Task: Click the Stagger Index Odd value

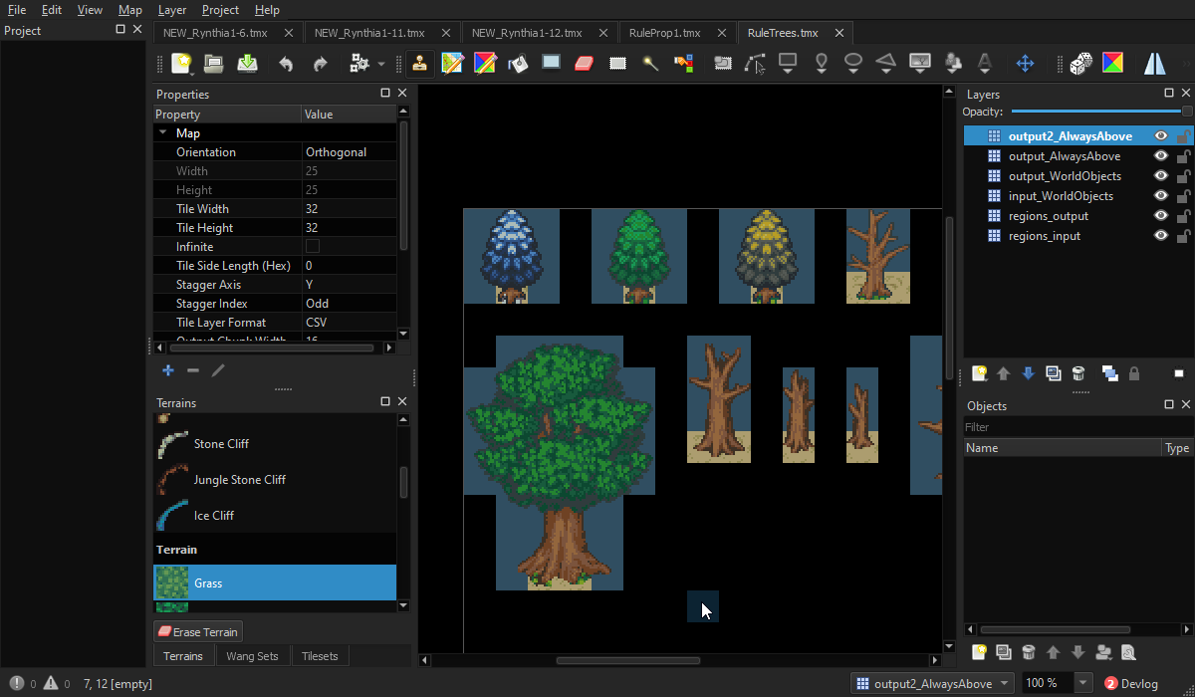Action: coord(349,304)
